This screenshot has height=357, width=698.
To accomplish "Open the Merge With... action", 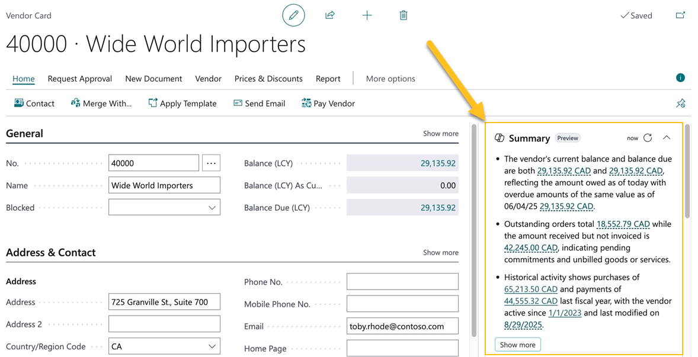I will pyautogui.click(x=101, y=103).
